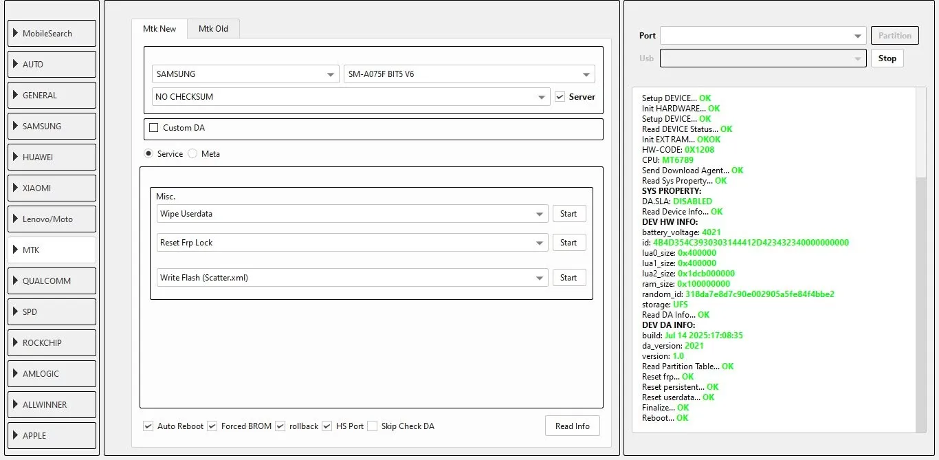
Task: Open the NO CHECKSUM dropdown
Action: [x=351, y=97]
